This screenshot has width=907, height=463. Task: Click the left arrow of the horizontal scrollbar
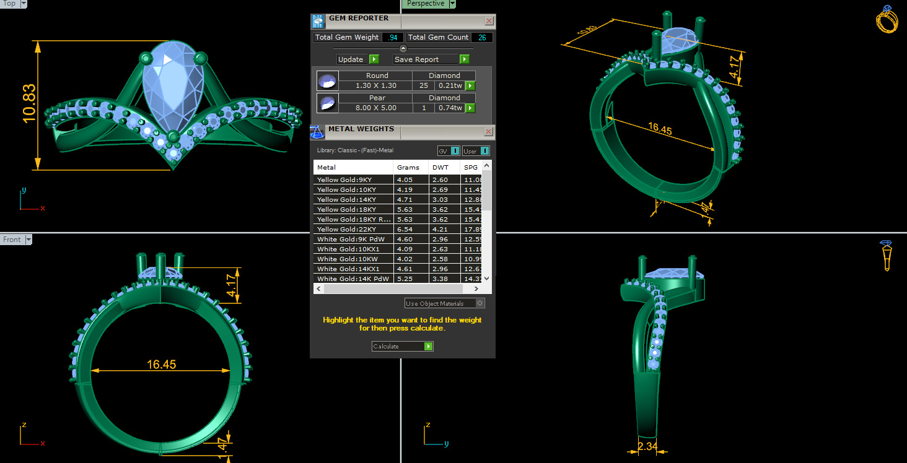pyautogui.click(x=318, y=289)
